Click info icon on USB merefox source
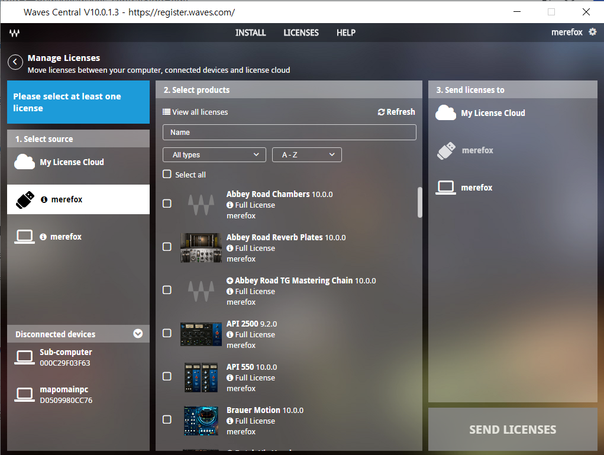 pyautogui.click(x=44, y=200)
